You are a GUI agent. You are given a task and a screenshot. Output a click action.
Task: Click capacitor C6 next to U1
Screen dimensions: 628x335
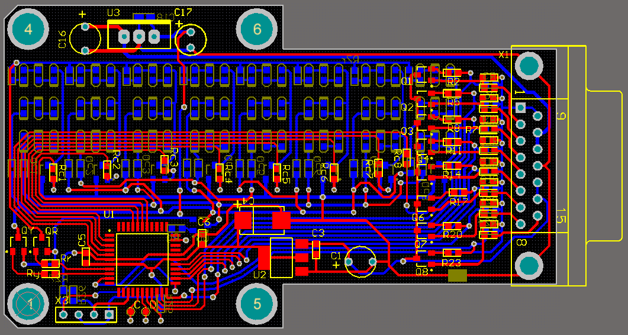[202, 238]
